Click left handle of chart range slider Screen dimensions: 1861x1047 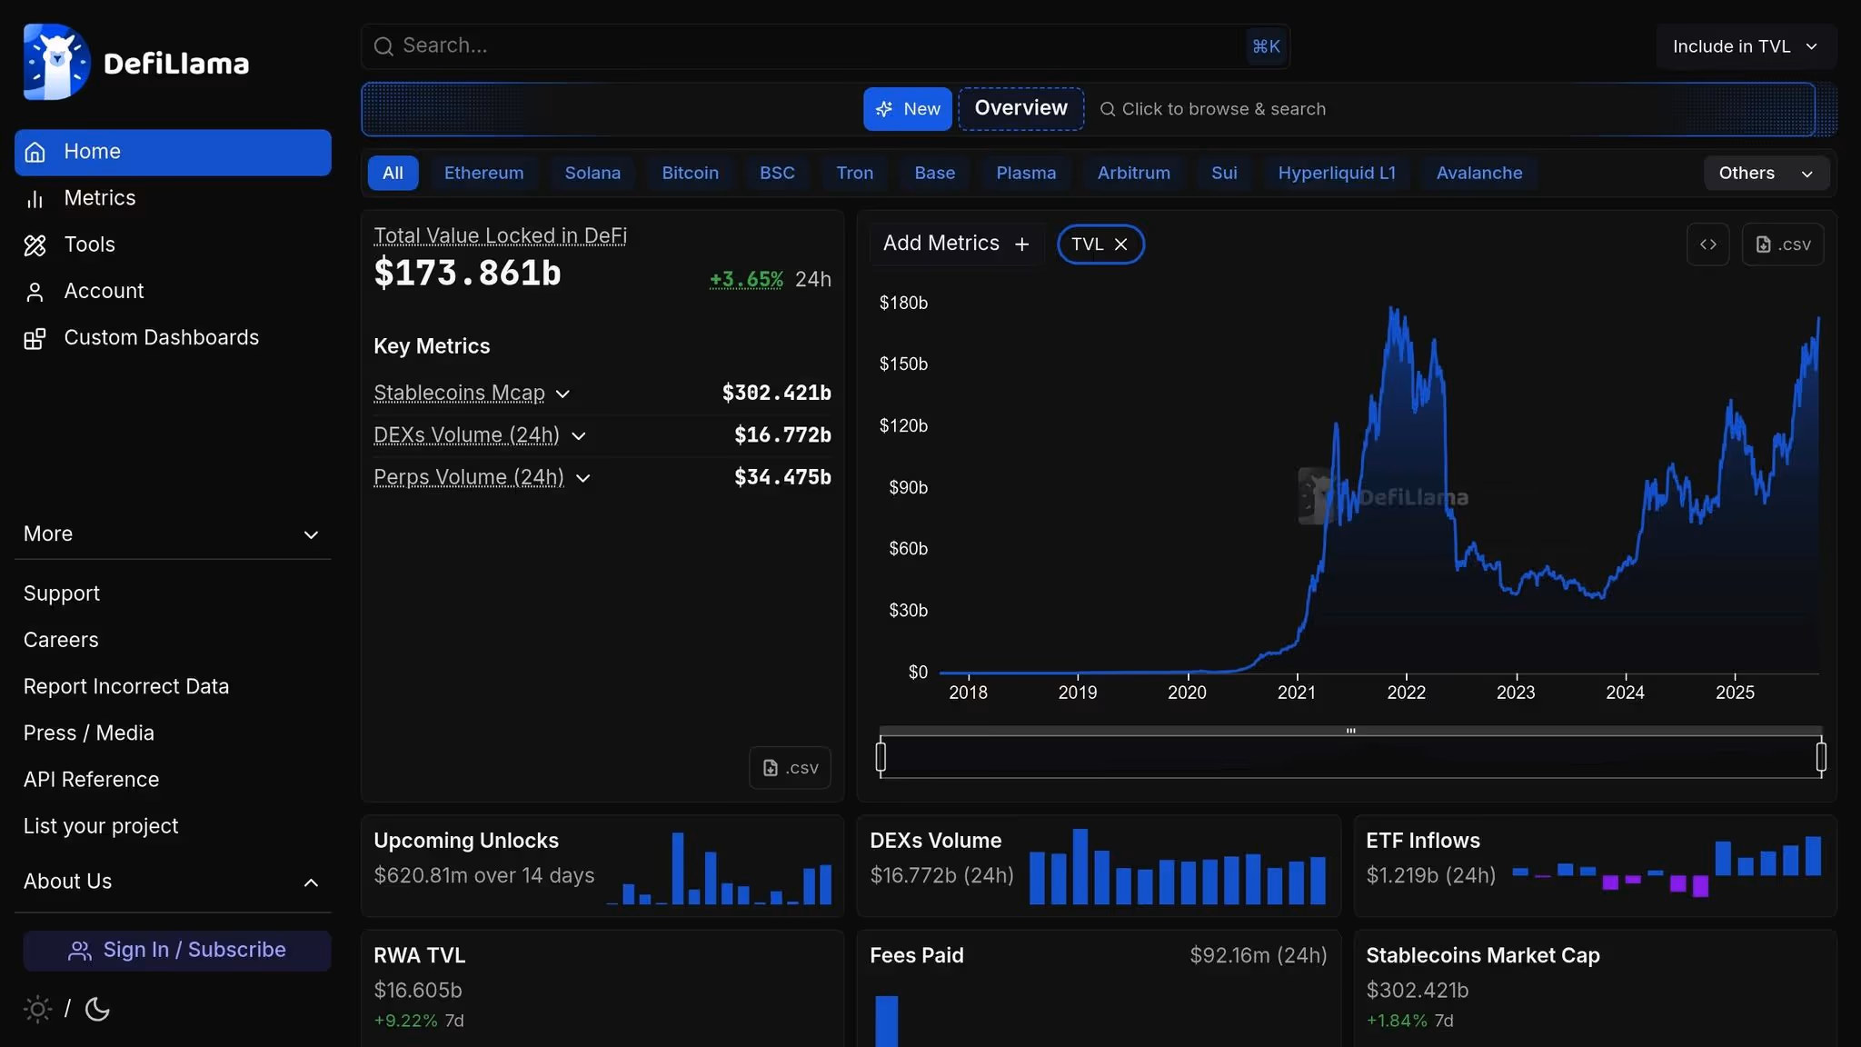tap(881, 756)
